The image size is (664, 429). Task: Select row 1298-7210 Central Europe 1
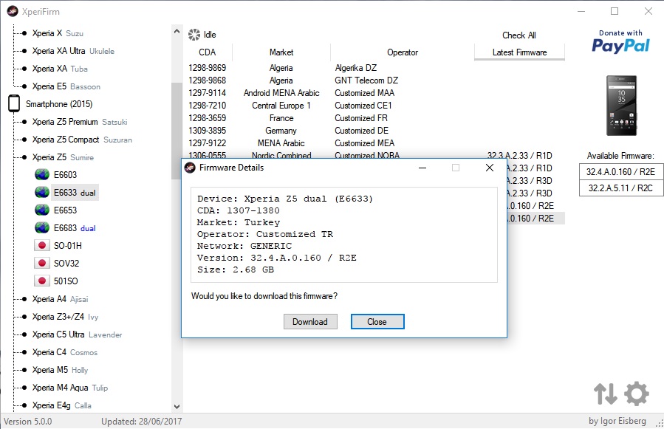[376, 106]
